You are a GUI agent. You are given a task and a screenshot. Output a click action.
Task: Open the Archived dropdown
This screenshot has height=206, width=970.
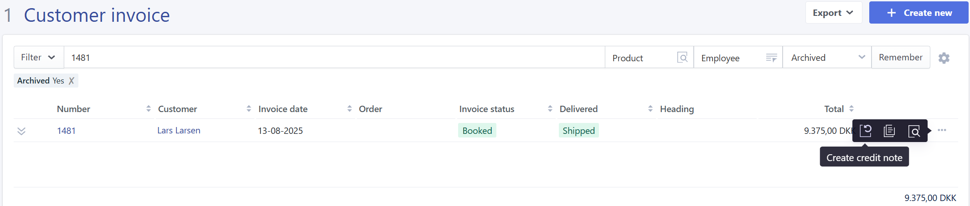point(827,58)
